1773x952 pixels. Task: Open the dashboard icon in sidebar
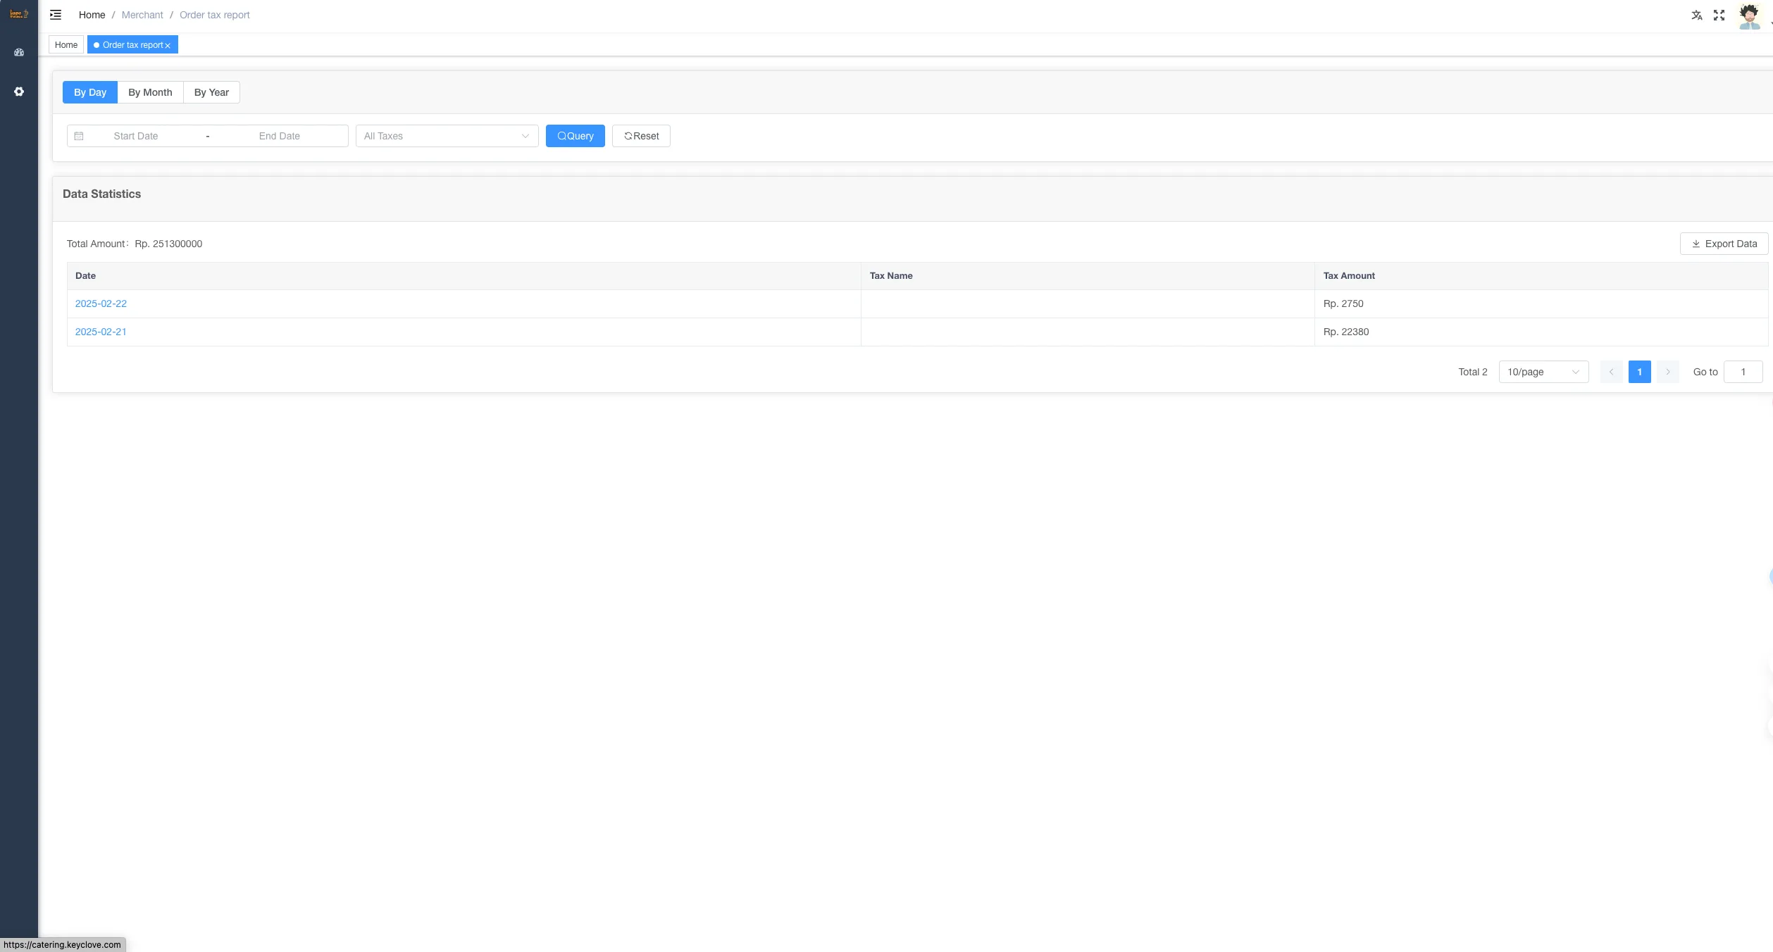pyautogui.click(x=19, y=52)
